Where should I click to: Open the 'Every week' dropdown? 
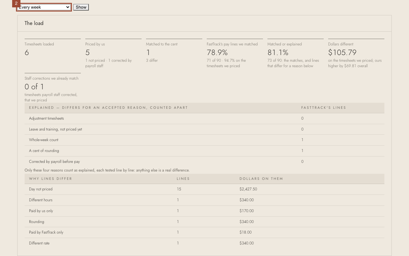point(44,7)
